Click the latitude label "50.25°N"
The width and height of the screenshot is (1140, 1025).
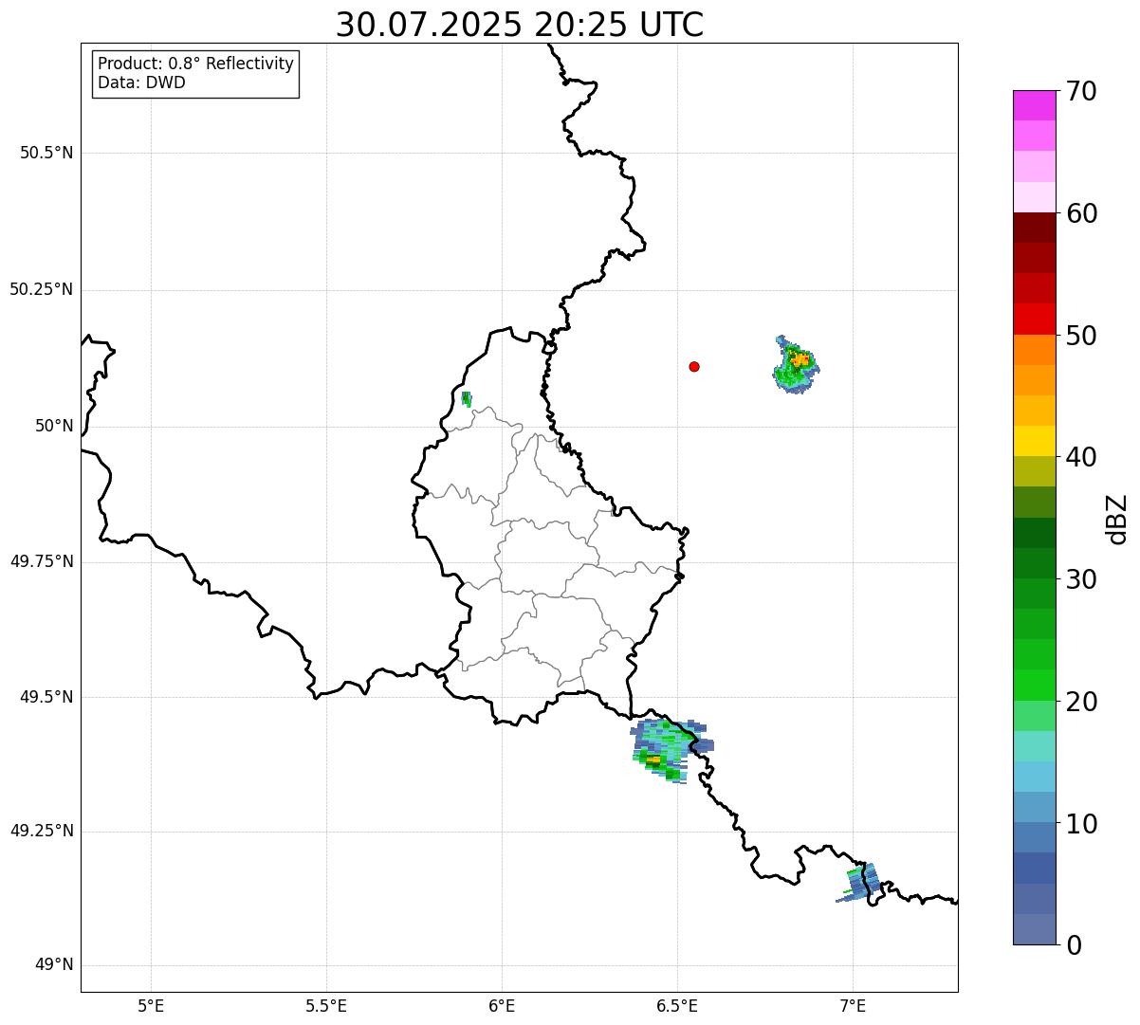pos(42,289)
